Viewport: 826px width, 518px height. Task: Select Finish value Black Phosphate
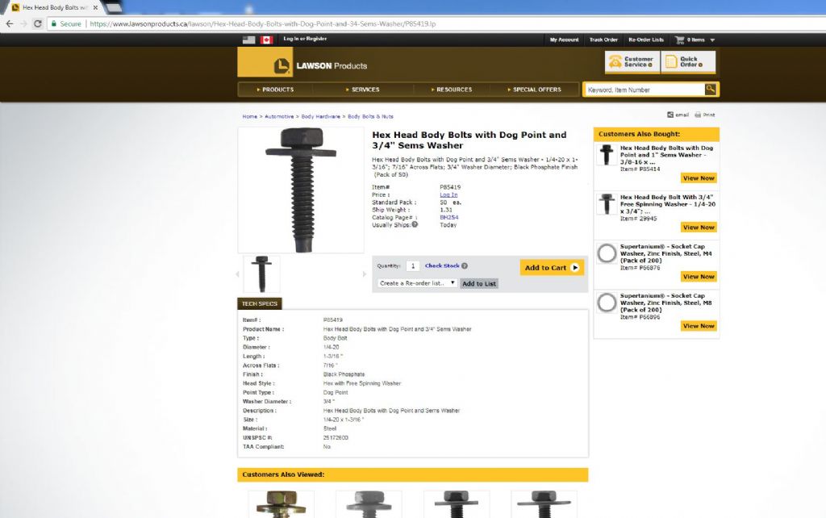pyautogui.click(x=344, y=374)
